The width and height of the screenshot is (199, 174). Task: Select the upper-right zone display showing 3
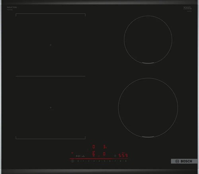pyautogui.click(x=105, y=147)
